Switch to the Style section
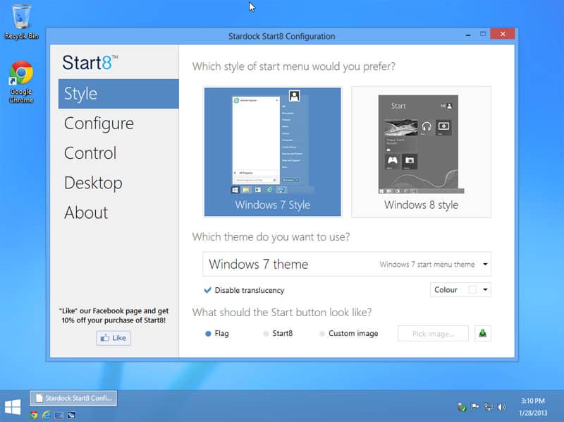 (118, 94)
